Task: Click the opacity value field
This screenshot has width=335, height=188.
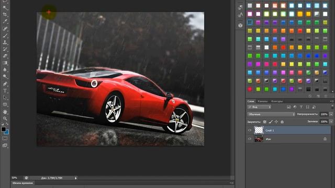Action: pyautogui.click(x=324, y=114)
